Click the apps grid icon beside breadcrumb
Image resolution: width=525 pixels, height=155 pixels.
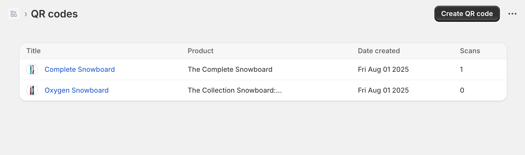pos(14,14)
